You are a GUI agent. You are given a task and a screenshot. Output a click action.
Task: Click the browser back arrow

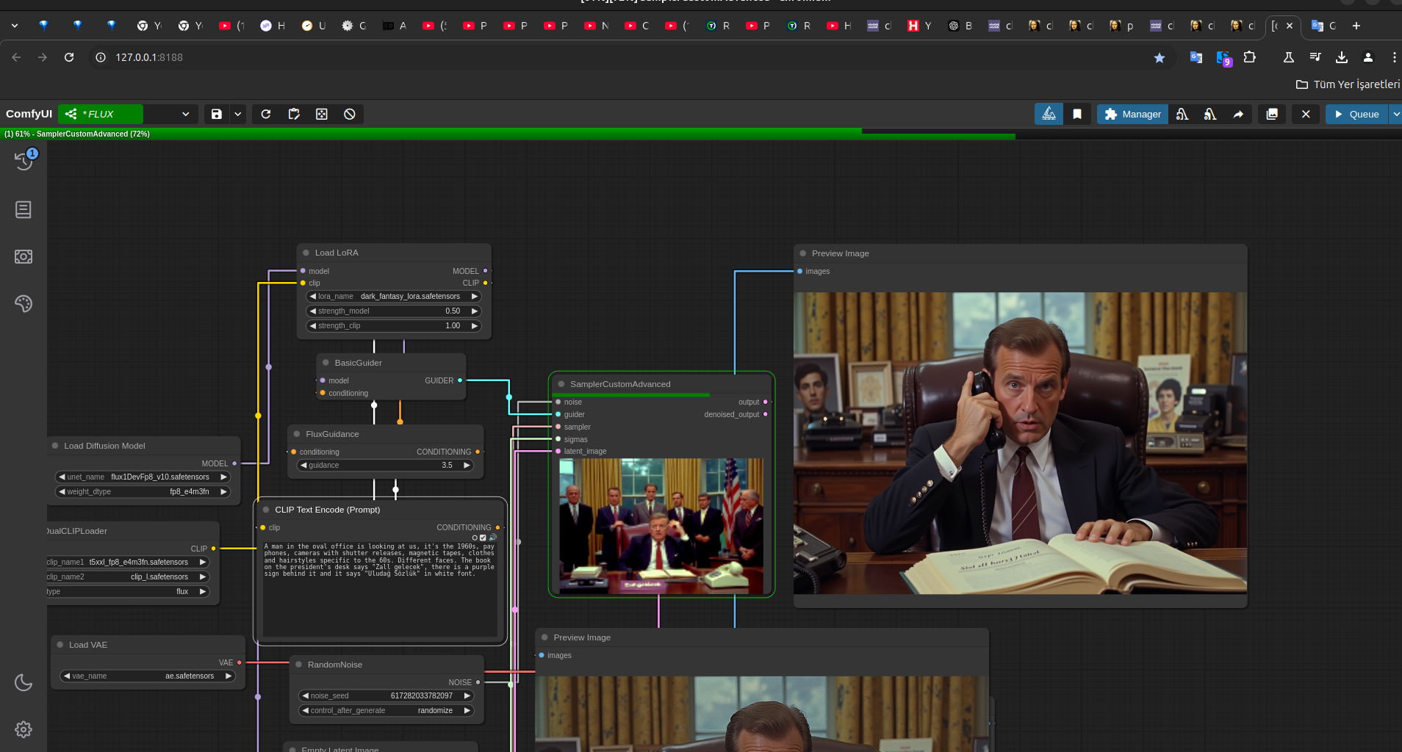click(x=16, y=57)
